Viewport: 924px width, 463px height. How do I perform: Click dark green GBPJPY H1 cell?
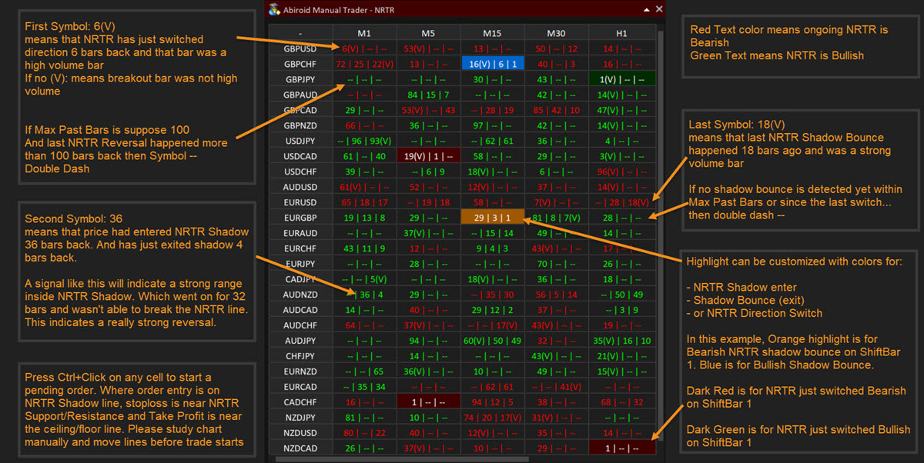point(621,79)
